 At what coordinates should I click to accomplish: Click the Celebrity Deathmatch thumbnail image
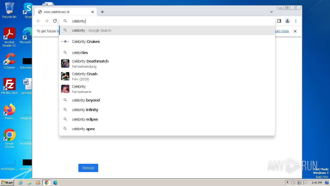(65, 64)
